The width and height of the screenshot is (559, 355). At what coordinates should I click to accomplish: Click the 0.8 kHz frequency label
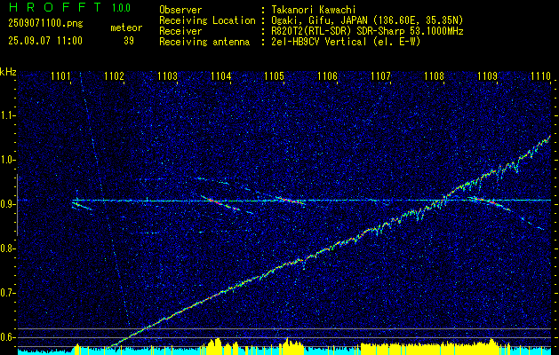[7, 248]
